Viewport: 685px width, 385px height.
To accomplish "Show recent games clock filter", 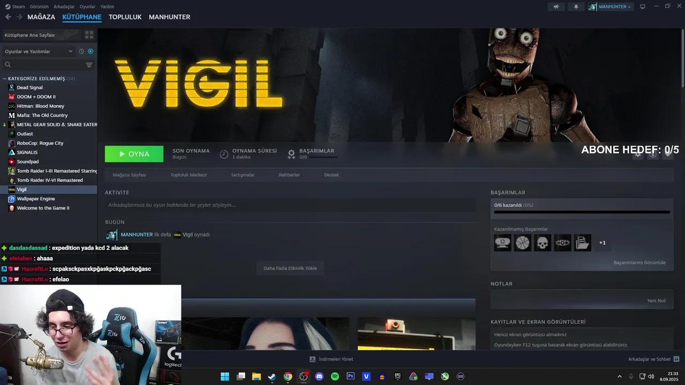I will pos(81,51).
